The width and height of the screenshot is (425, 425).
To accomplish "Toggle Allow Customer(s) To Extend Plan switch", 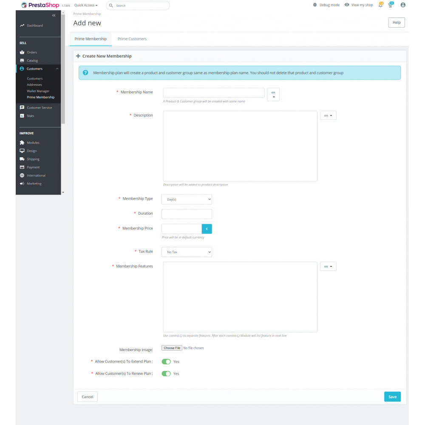I will [x=166, y=362].
